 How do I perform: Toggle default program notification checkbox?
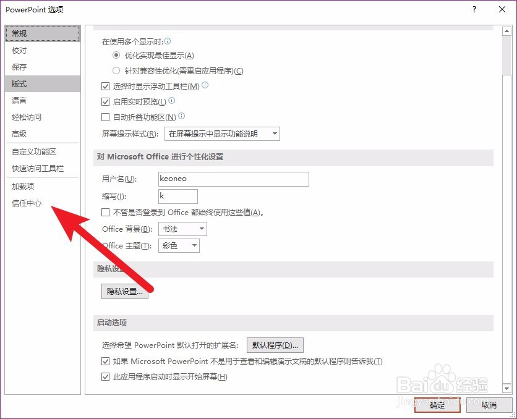point(105,362)
